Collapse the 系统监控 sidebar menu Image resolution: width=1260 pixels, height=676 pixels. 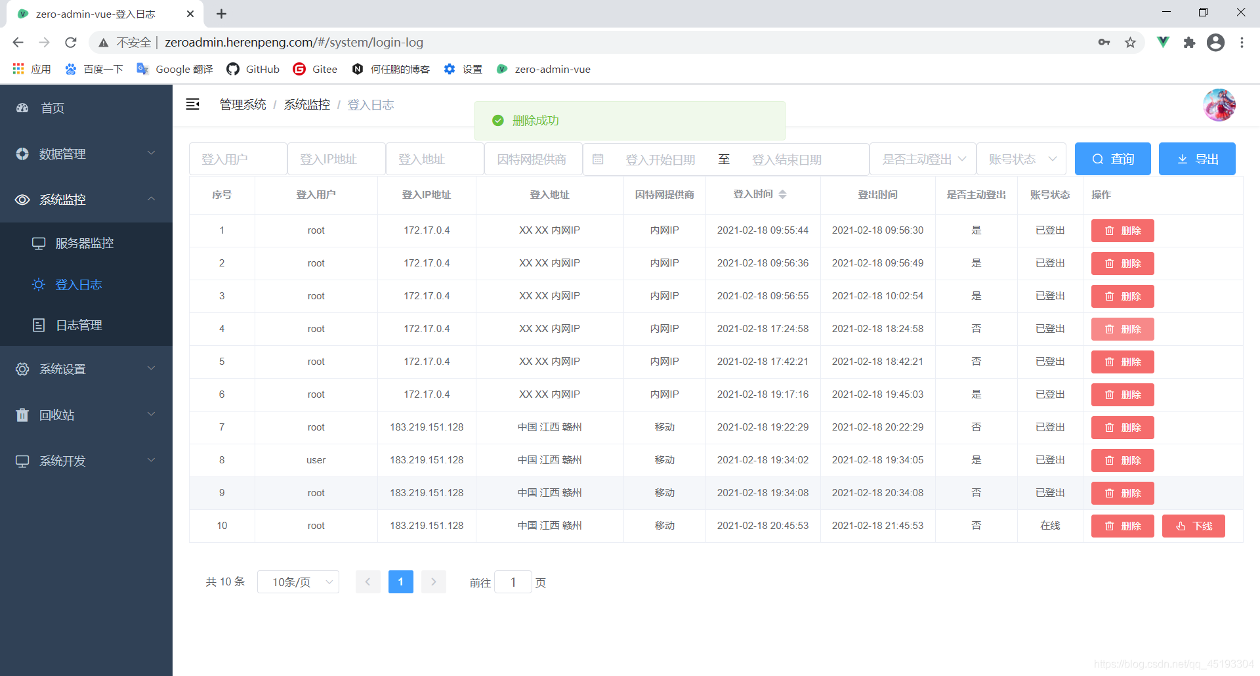pyautogui.click(x=86, y=200)
